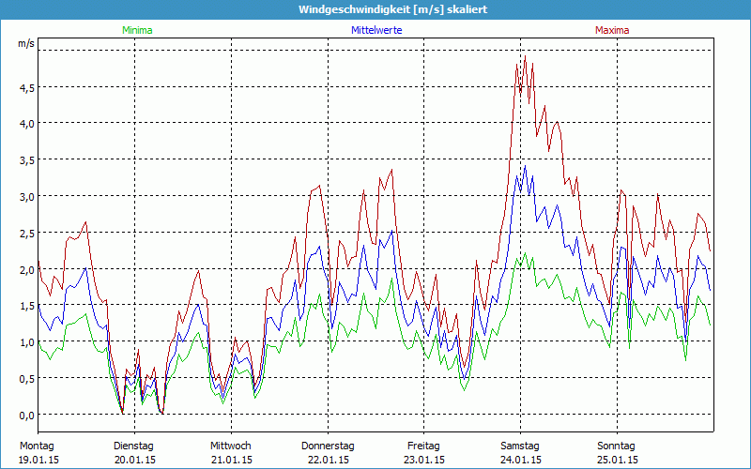Screen dimensions: 751x469
Task: Select the 'Donnerstag' day label
Action: point(328,446)
